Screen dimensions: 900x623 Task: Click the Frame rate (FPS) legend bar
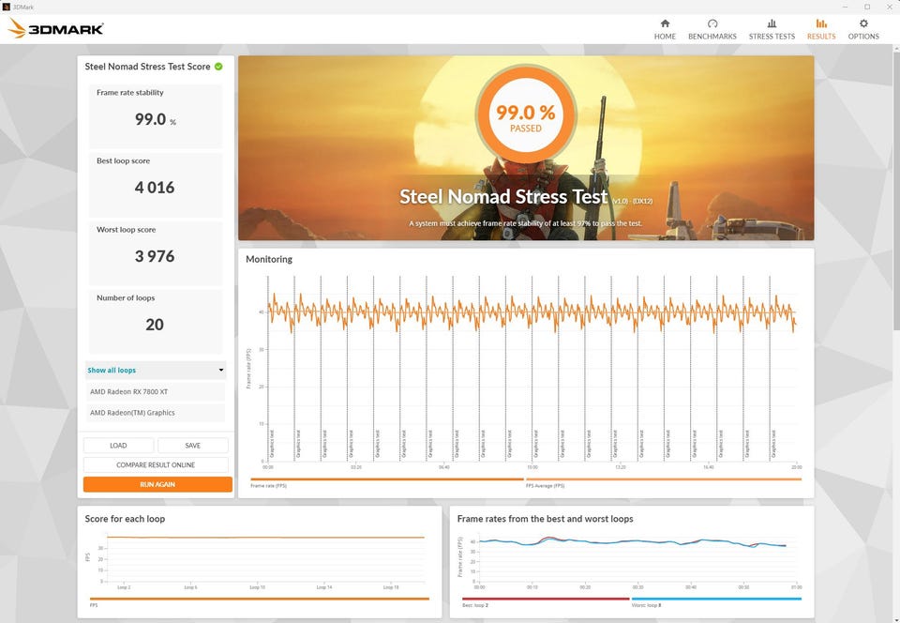pos(387,479)
